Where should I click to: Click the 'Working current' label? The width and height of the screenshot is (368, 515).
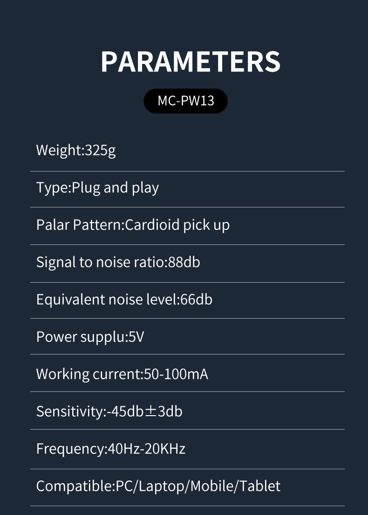point(87,374)
